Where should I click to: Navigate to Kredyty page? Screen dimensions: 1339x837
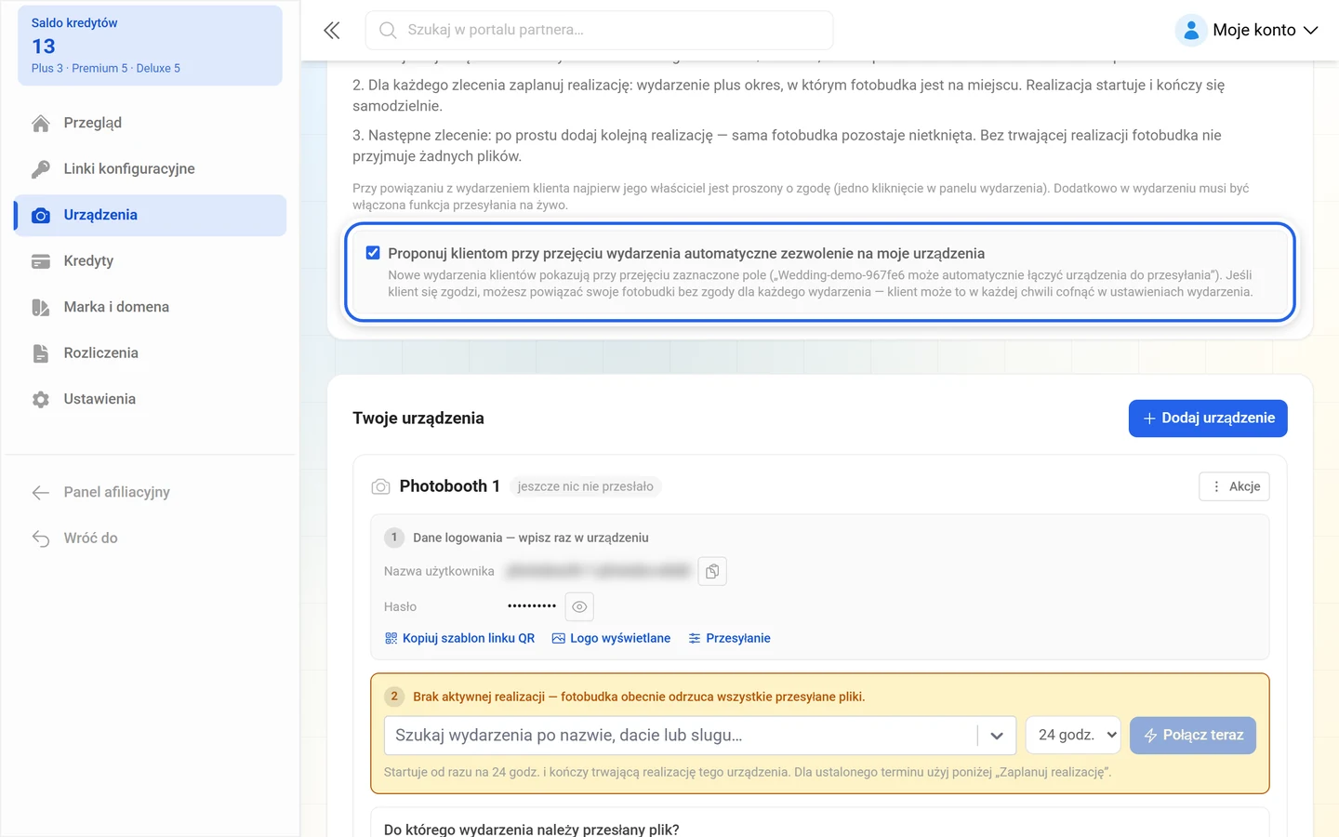point(151,261)
